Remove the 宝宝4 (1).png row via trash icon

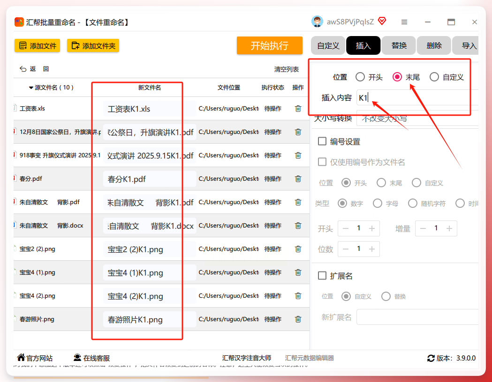pyautogui.click(x=298, y=272)
